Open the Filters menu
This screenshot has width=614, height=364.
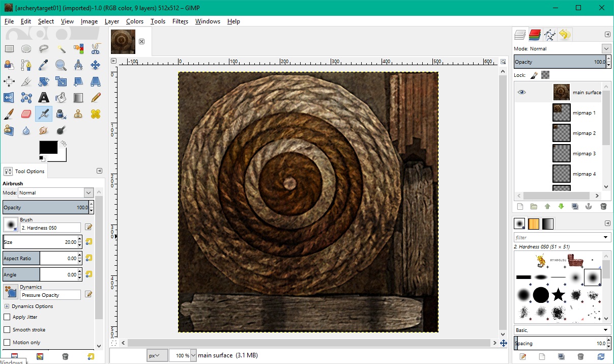click(x=180, y=21)
